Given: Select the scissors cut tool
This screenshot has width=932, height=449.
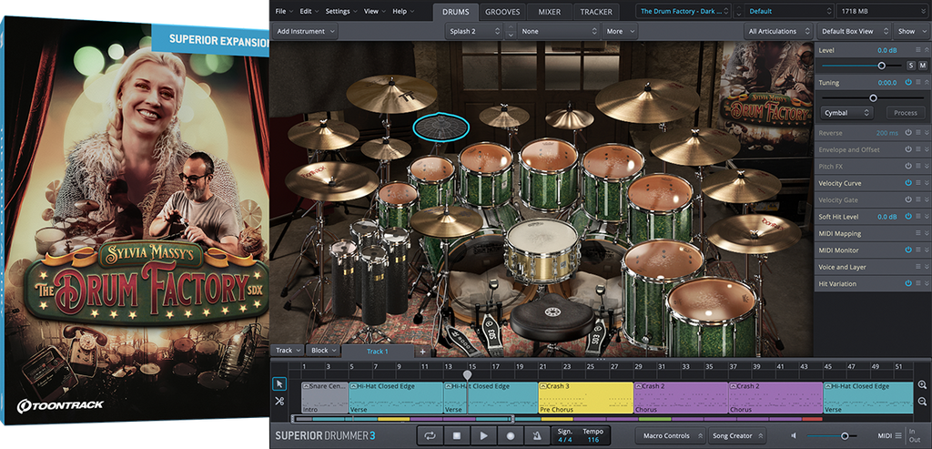Looking at the screenshot, I should (279, 402).
